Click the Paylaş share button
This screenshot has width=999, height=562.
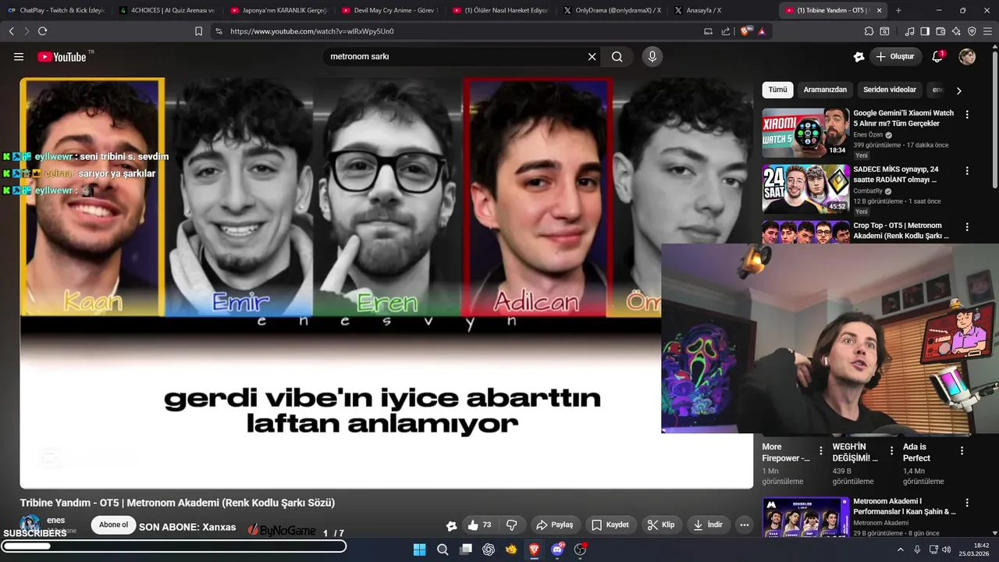[x=555, y=525]
